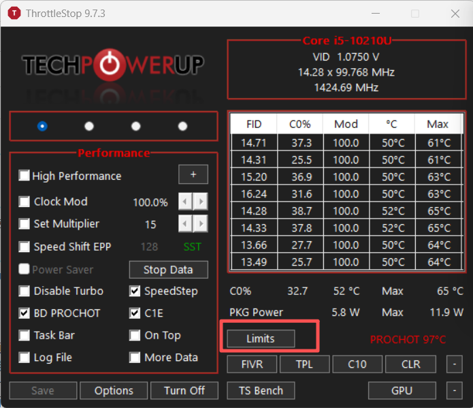Uncheck the C1E checkbox
The height and width of the screenshot is (408, 473).
click(x=135, y=313)
